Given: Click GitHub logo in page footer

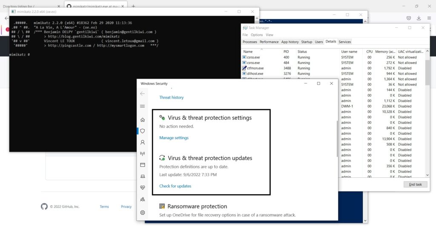Looking at the screenshot, I should (x=44, y=206).
